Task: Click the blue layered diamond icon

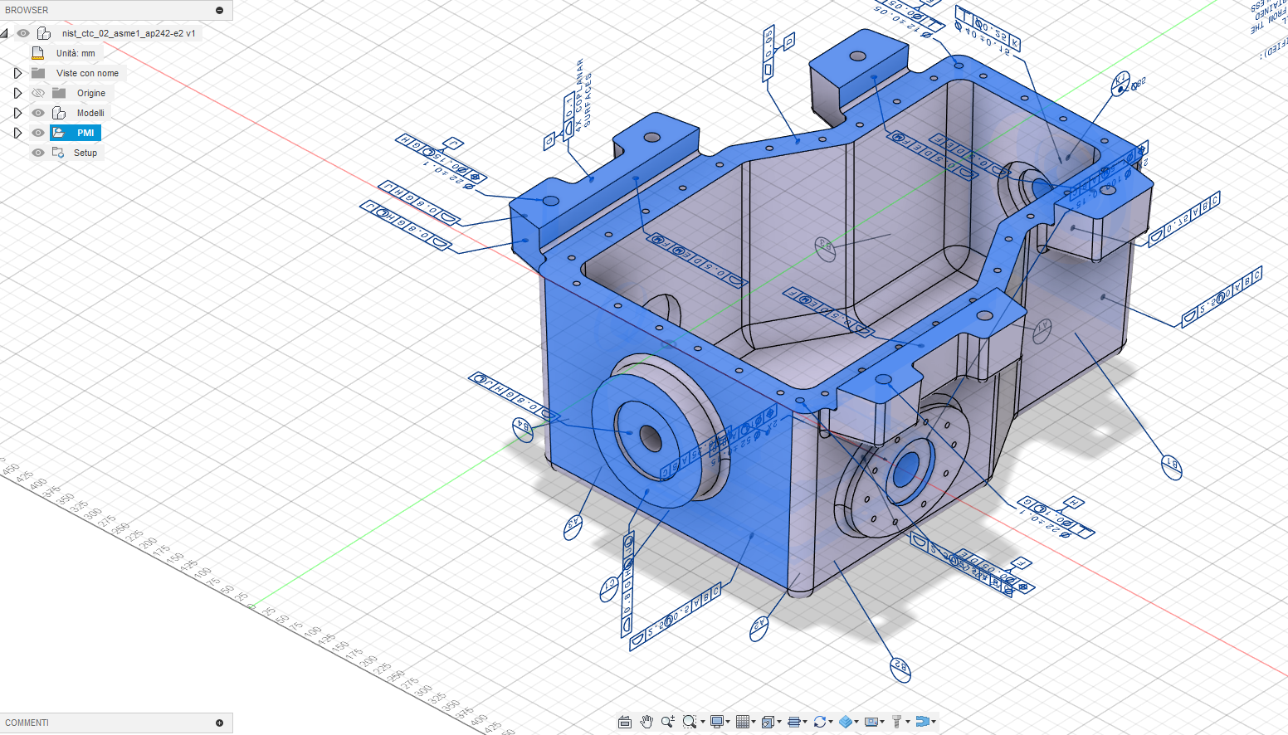Action: (845, 722)
